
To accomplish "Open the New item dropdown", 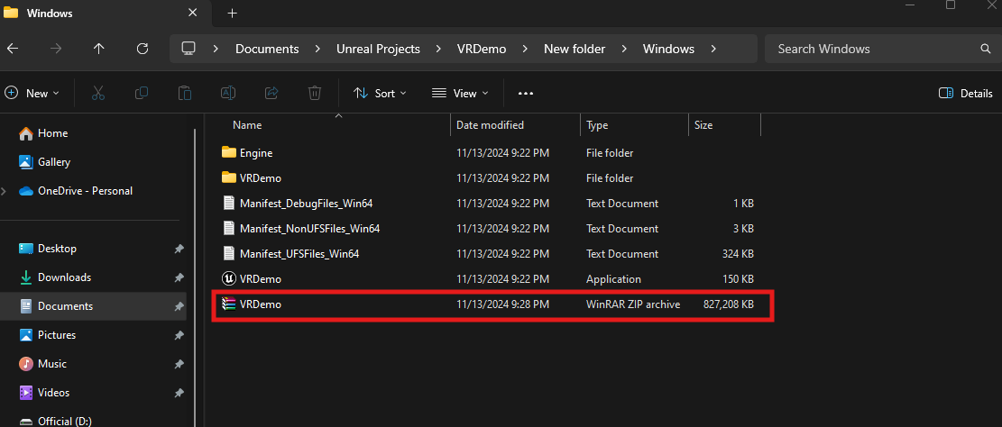I will click(32, 93).
